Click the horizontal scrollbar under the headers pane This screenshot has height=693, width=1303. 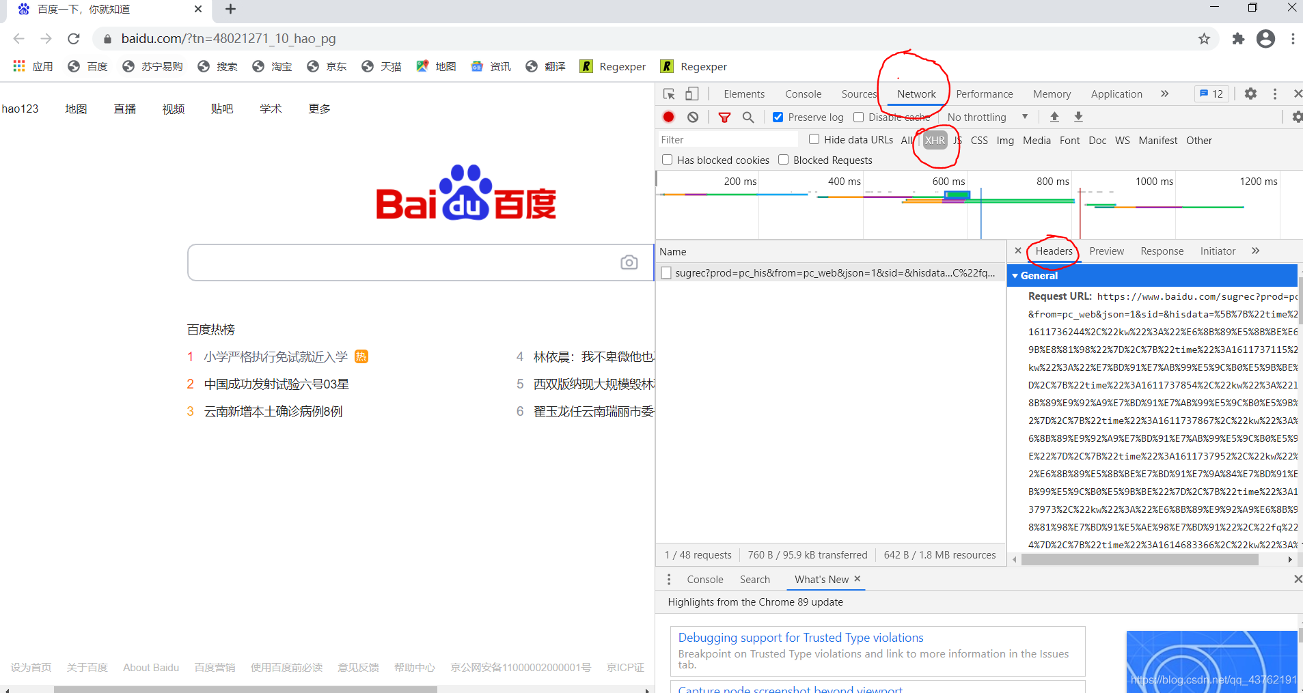point(1140,560)
